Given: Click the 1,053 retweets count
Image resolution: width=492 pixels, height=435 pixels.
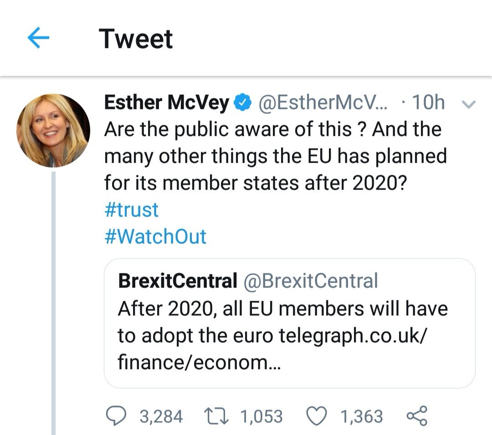Looking at the screenshot, I should click(261, 416).
